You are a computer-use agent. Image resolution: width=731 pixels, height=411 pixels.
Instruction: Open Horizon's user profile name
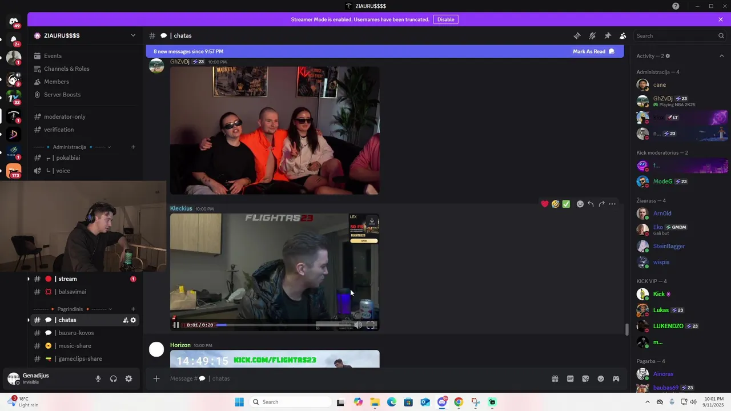tap(180, 345)
